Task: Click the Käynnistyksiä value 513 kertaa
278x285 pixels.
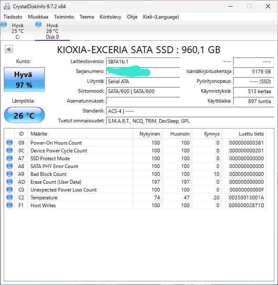Action: [253, 91]
